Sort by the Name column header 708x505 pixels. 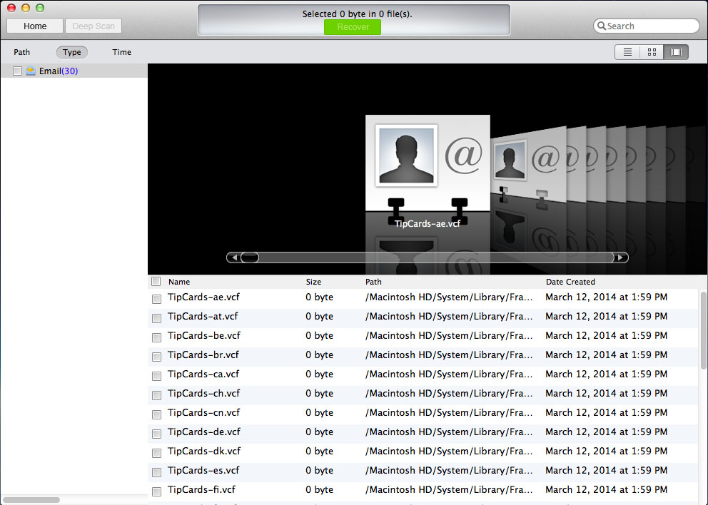[179, 282]
